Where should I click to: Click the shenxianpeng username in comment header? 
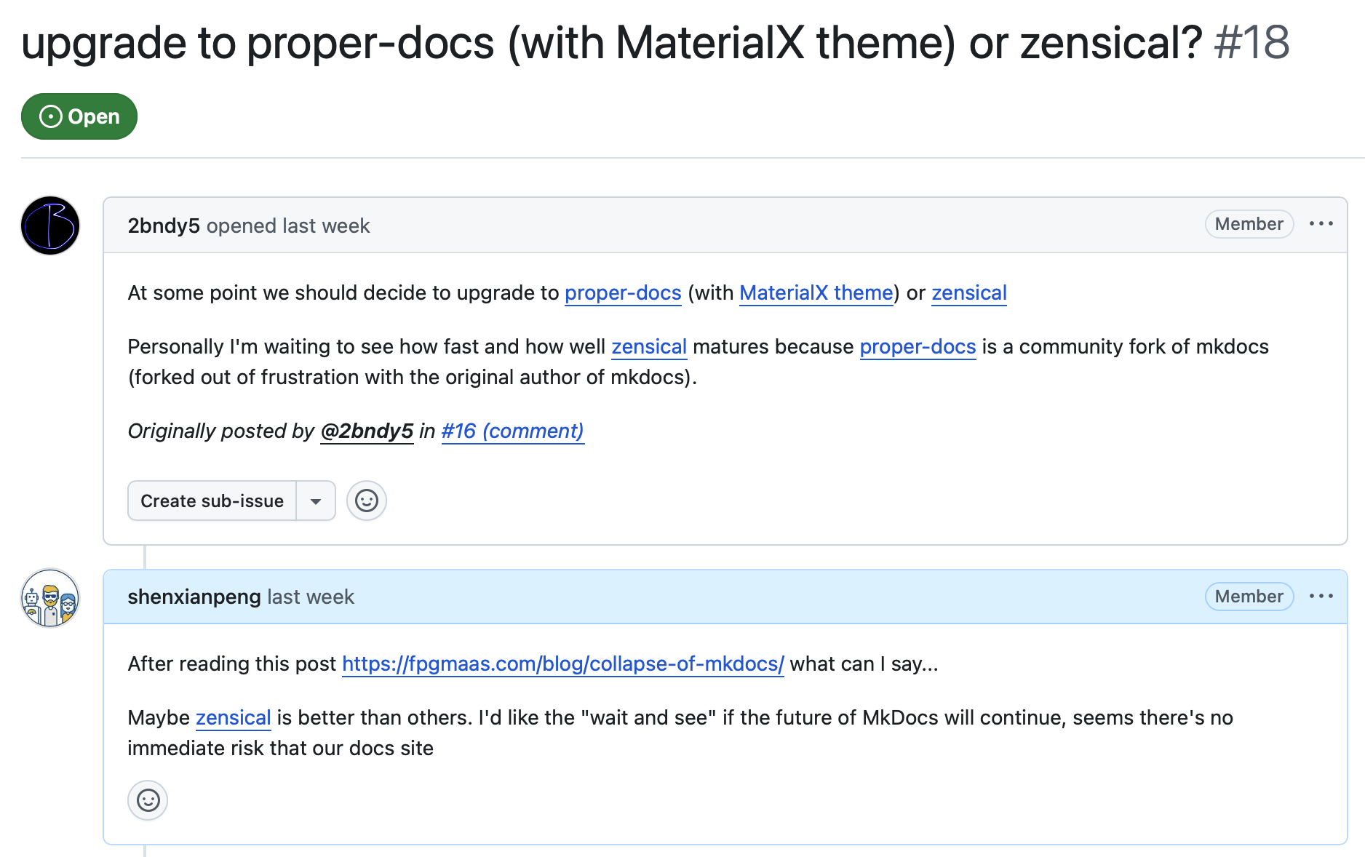tap(194, 597)
